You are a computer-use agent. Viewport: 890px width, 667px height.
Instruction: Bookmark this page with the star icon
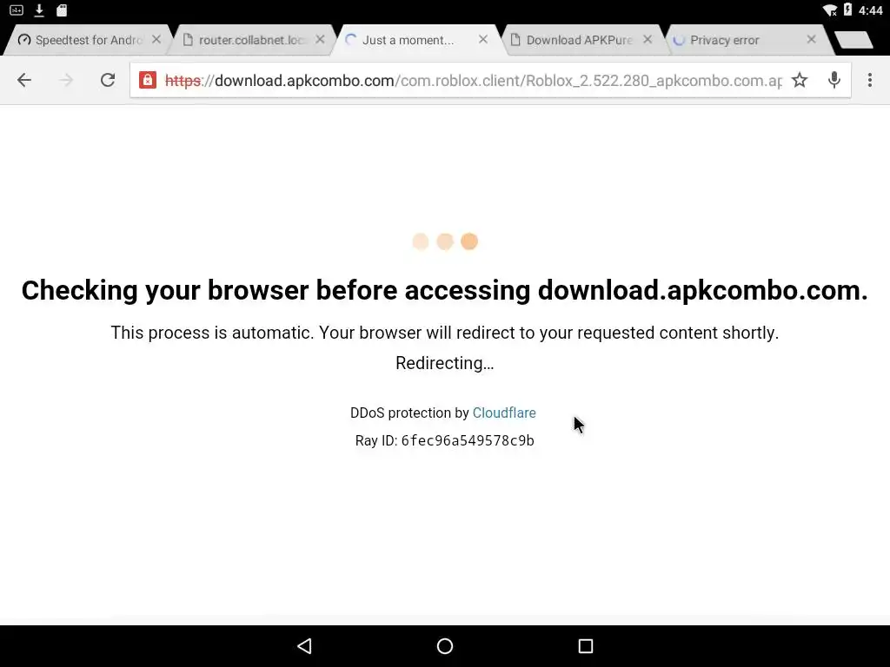click(x=800, y=80)
